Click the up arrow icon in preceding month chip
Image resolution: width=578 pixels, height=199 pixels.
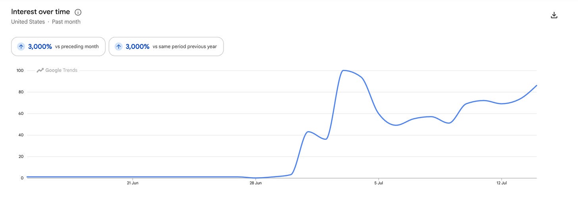21,46
